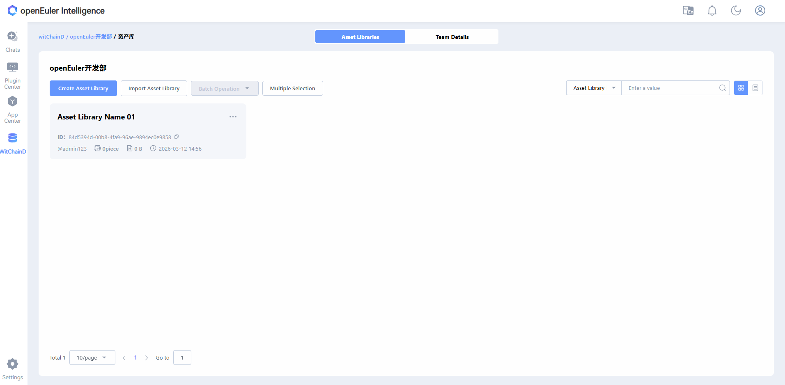The height and width of the screenshot is (385, 785).
Task: Click the openEuler Intelligence logo
Action: [56, 11]
